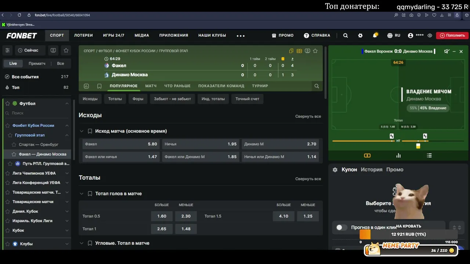Click the browser reload button
Screen dimensions: 470x264
(19, 15)
